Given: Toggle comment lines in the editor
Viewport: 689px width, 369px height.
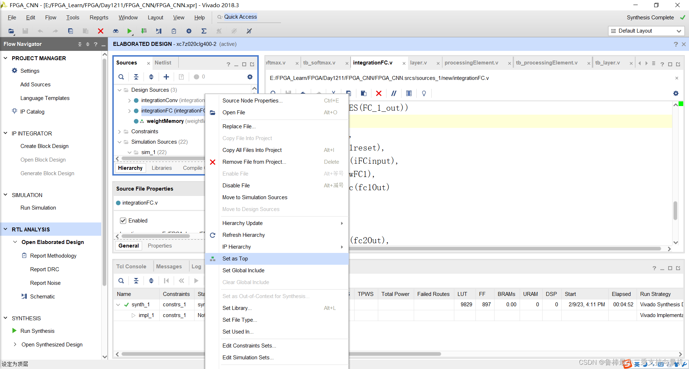Looking at the screenshot, I should click(x=394, y=93).
